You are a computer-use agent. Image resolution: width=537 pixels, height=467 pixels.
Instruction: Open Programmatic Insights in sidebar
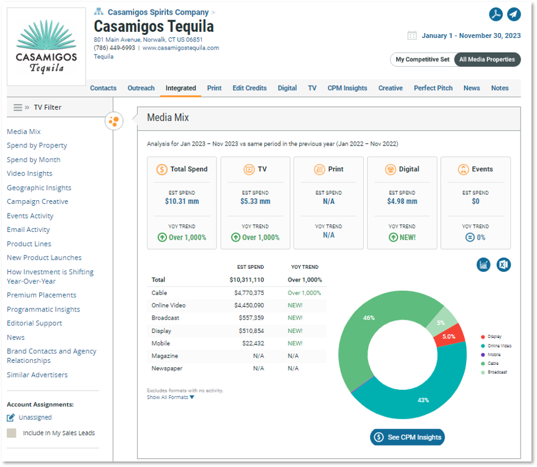coord(43,309)
